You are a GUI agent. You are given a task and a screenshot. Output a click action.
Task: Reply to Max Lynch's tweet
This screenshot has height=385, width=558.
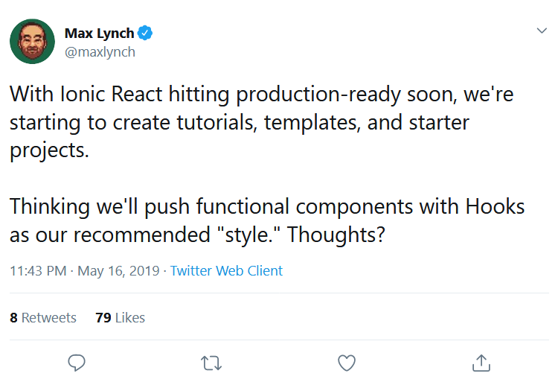[x=77, y=363]
